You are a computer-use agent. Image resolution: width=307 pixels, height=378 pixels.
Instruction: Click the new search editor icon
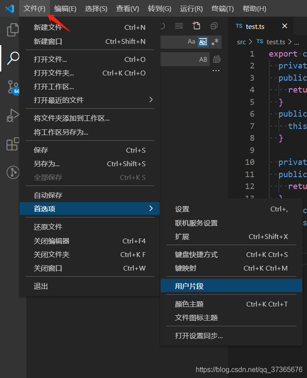pyautogui.click(x=197, y=26)
